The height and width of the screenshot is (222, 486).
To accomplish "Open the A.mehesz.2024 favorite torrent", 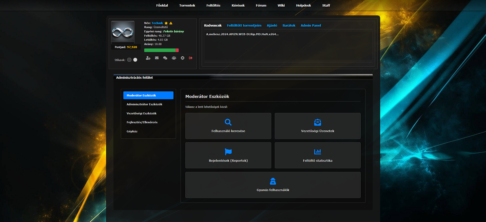I will (242, 34).
